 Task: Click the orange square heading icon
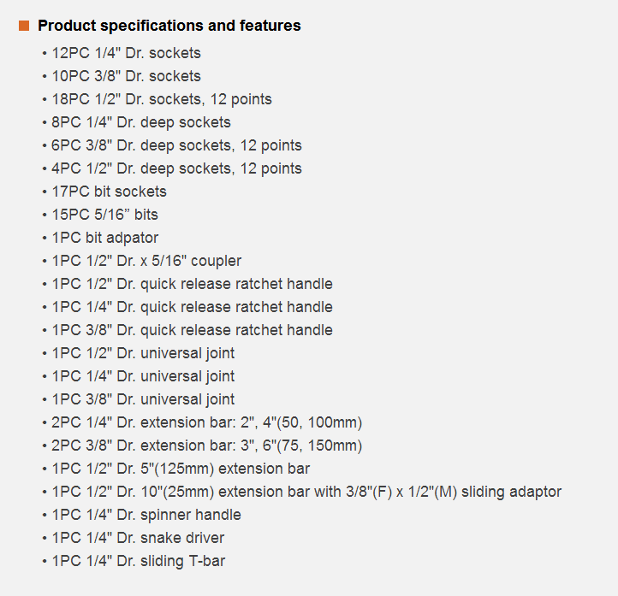24,26
